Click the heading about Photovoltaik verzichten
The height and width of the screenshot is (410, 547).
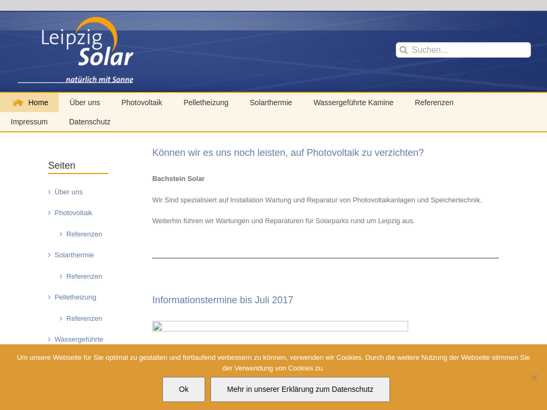(x=288, y=153)
